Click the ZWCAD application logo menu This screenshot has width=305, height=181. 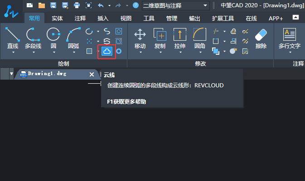pos(11,11)
